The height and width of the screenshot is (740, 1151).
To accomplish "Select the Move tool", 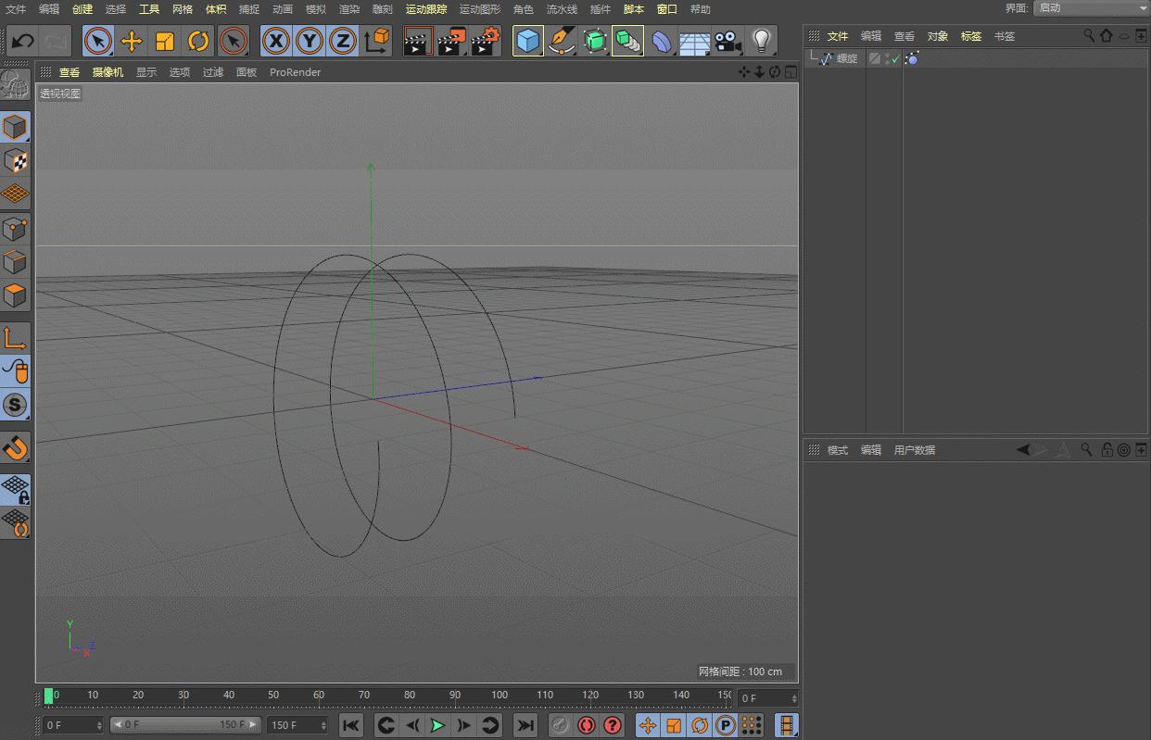I will coord(133,41).
